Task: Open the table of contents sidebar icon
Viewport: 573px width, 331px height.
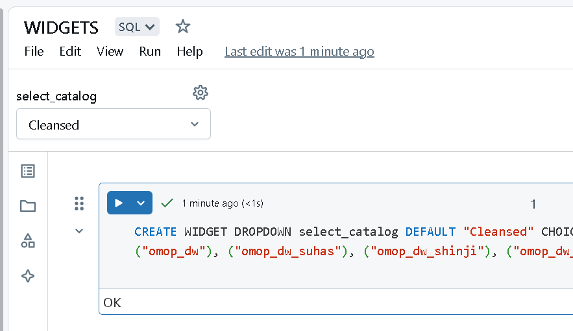Action: pos(28,171)
